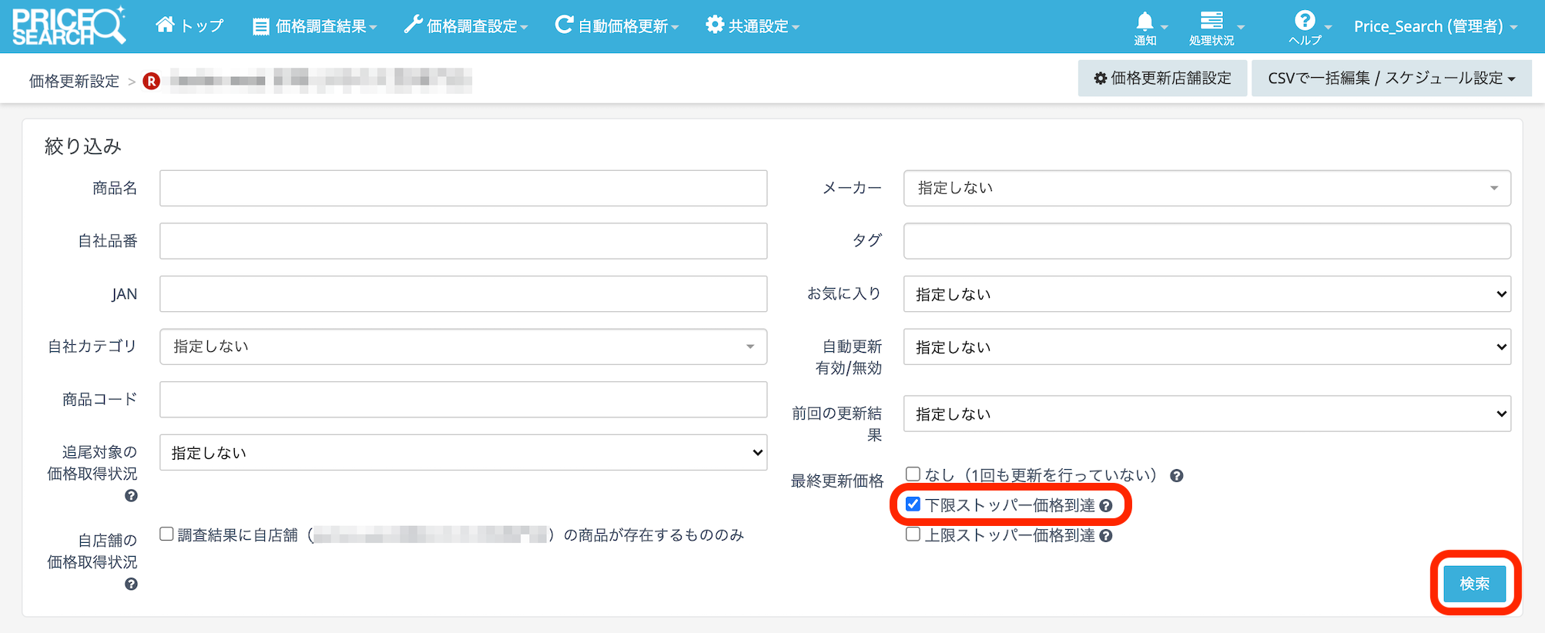Screen dimensions: 1545x633
Task: Click help icon beside 上限ストッパー価格到達
Action: coord(1106,536)
